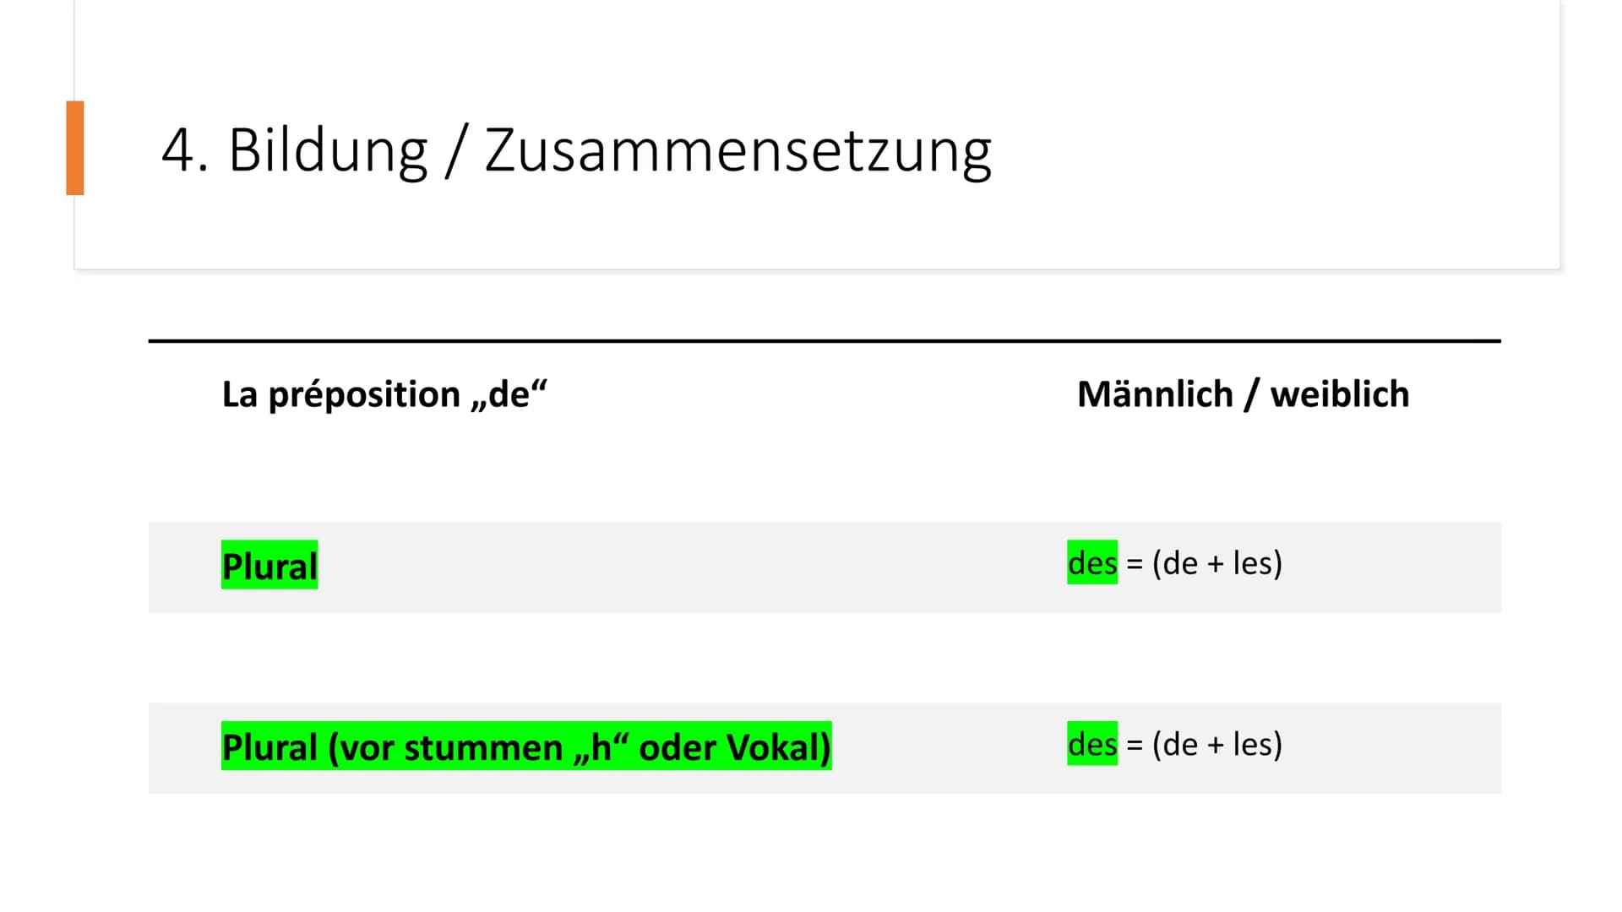Viewport: 1622px width, 912px height.
Task: Click the equals sign in the second row
Action: [1135, 745]
